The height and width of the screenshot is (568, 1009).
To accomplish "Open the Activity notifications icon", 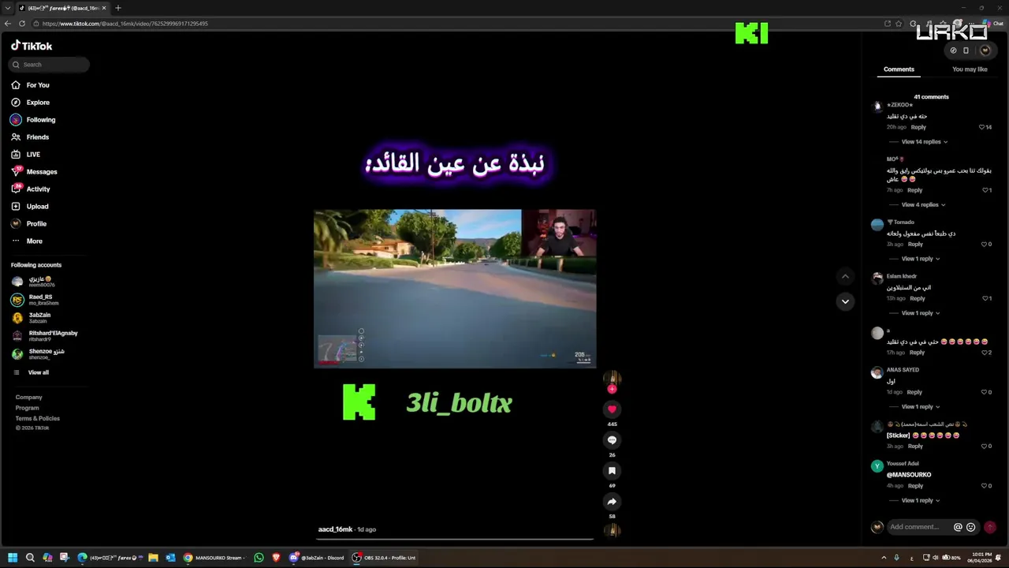I will 16,189.
